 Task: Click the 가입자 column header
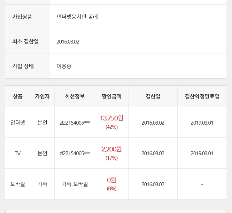click(x=42, y=96)
